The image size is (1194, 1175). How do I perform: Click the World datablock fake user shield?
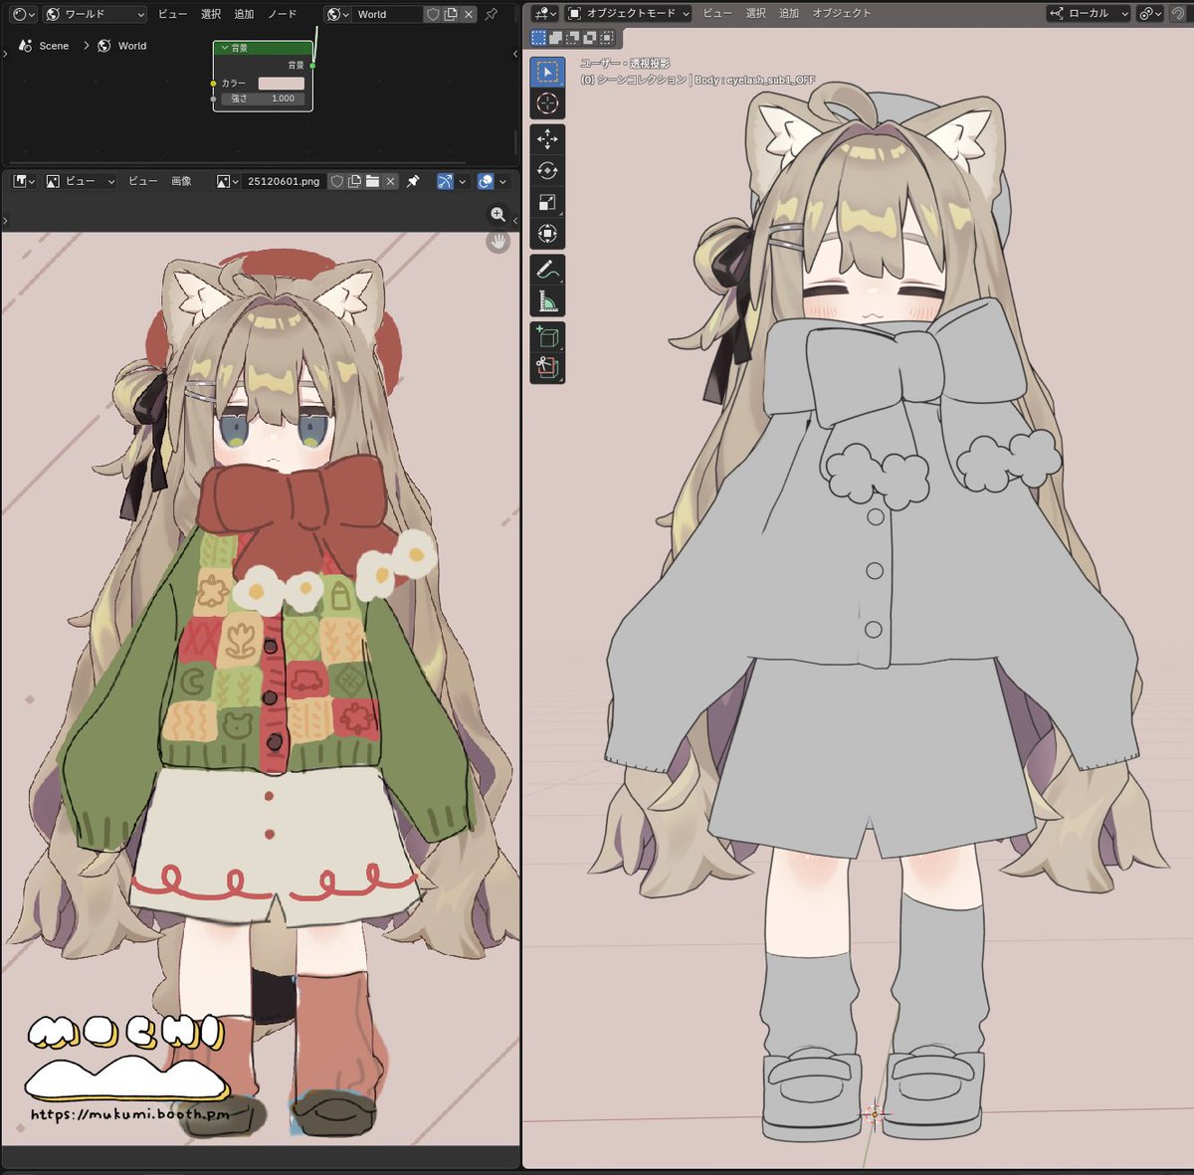[x=433, y=14]
